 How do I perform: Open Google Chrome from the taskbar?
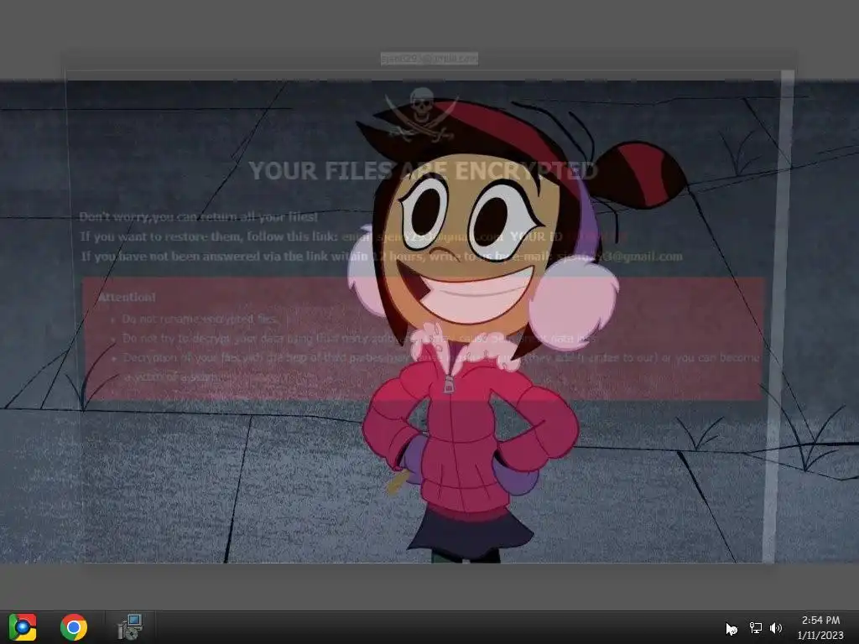click(x=74, y=627)
